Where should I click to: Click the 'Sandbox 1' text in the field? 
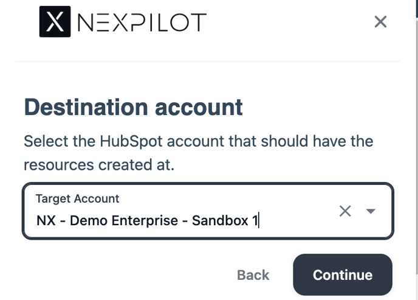pyautogui.click(x=224, y=220)
